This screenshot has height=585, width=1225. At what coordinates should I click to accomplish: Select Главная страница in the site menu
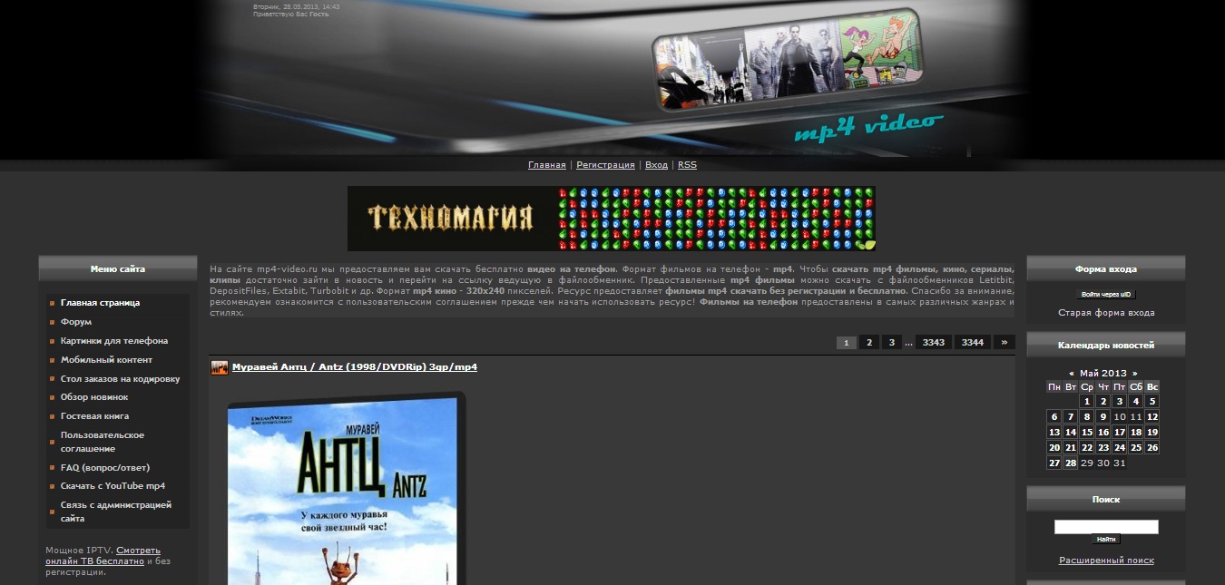(100, 303)
